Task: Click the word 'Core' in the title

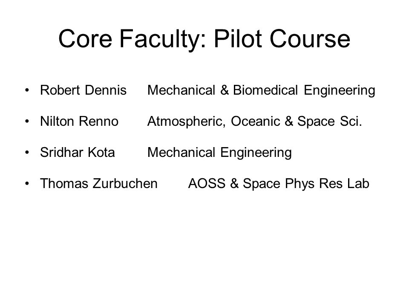Action: (x=85, y=39)
